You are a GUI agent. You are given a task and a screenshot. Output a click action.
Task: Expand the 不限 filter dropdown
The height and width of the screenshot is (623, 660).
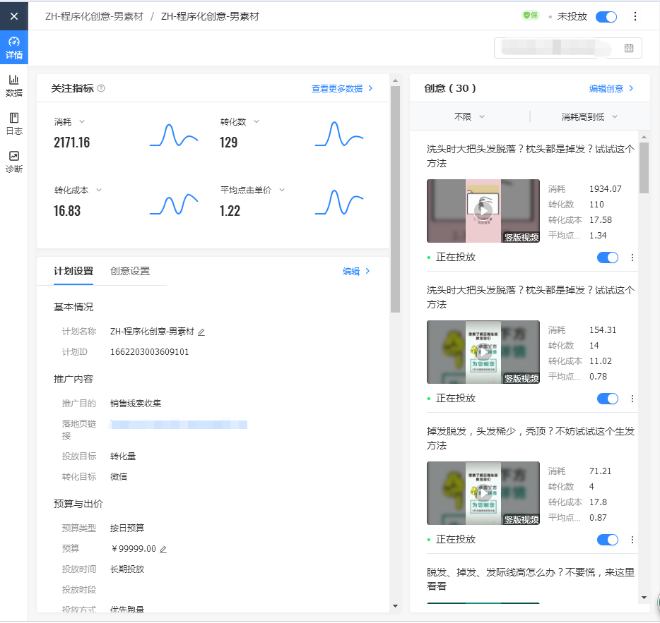pyautogui.click(x=472, y=116)
